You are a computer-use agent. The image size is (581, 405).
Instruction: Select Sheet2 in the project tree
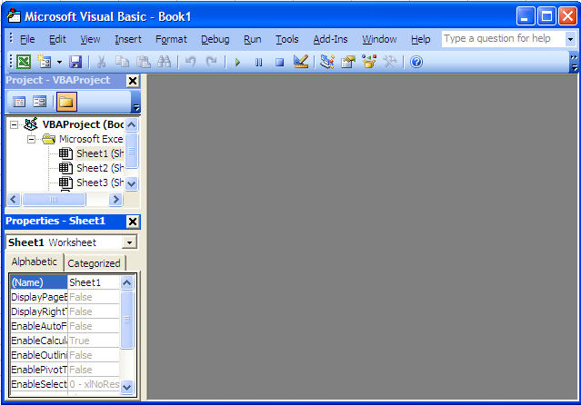(x=91, y=168)
